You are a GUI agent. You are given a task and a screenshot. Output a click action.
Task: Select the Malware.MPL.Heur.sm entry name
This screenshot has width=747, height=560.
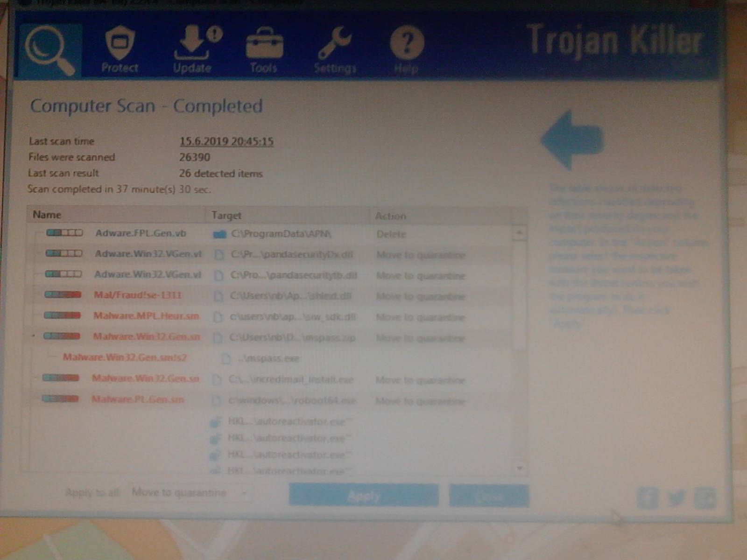point(146,316)
